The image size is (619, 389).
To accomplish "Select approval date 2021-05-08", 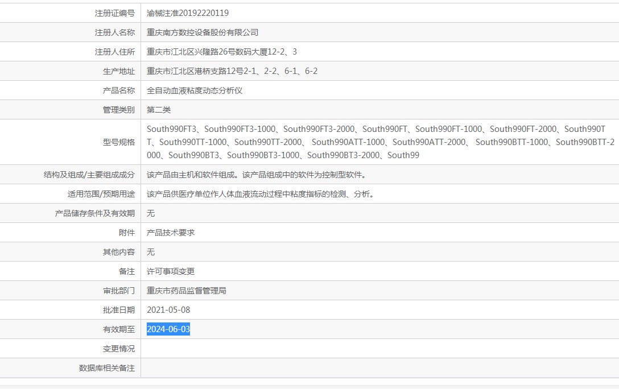I will pos(168,310).
